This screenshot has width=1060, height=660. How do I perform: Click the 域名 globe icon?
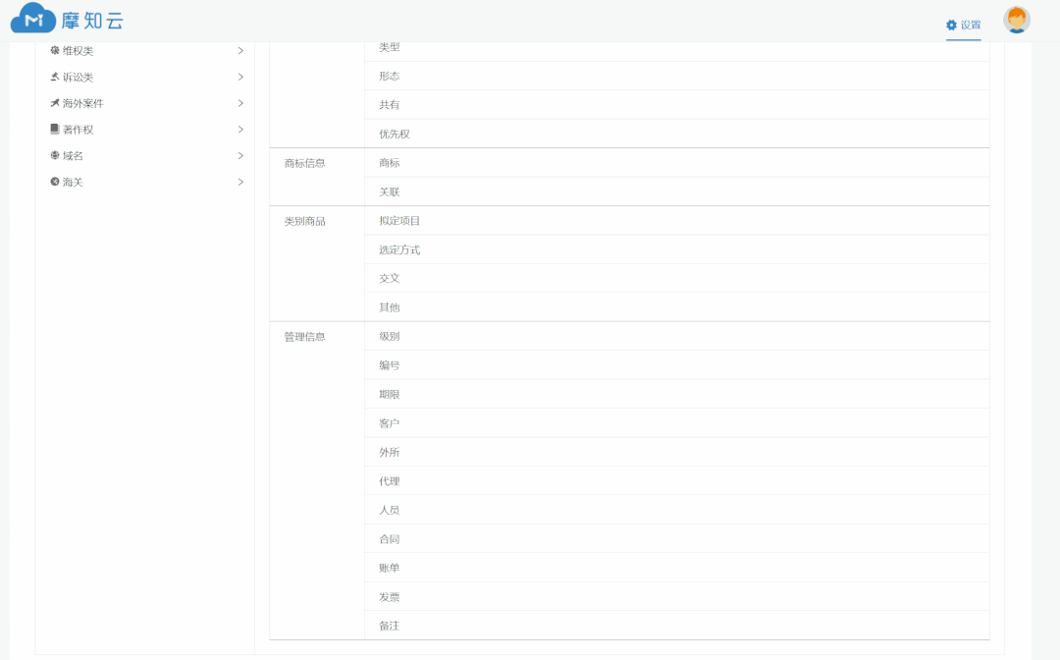(x=55, y=155)
